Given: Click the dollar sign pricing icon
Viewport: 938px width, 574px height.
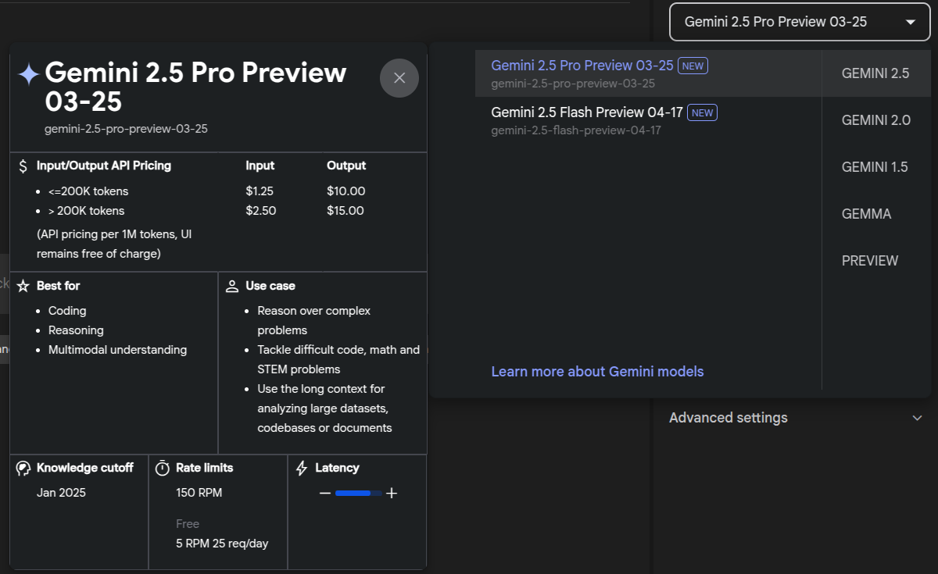Looking at the screenshot, I should (23, 166).
